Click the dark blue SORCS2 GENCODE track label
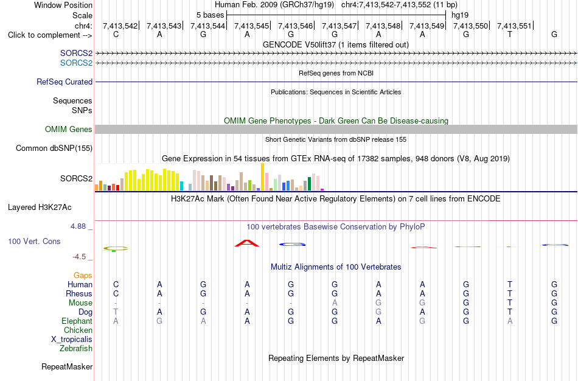Screen dimensions: 578x381 [76, 54]
